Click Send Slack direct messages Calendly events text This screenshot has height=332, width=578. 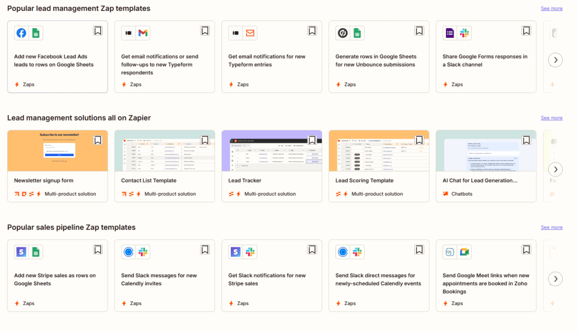coord(378,280)
